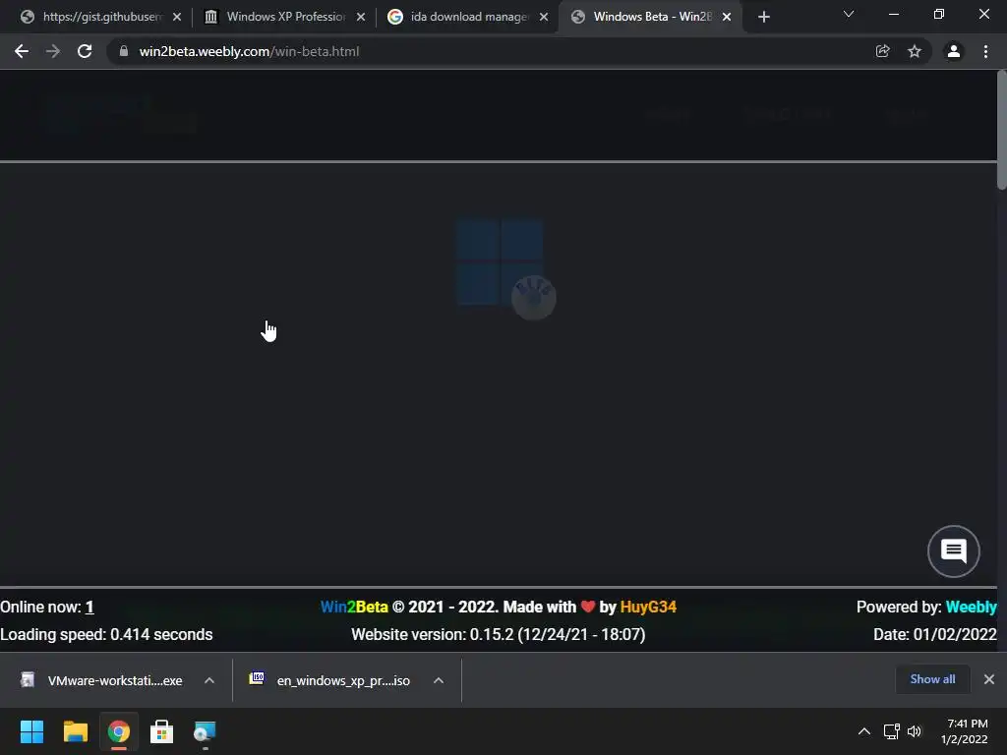Close the Windows XP Professional tab
The width and height of the screenshot is (1007, 755).
361,17
